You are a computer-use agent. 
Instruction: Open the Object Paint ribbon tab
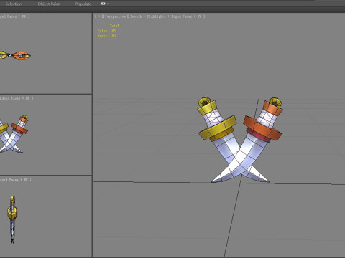49,4
